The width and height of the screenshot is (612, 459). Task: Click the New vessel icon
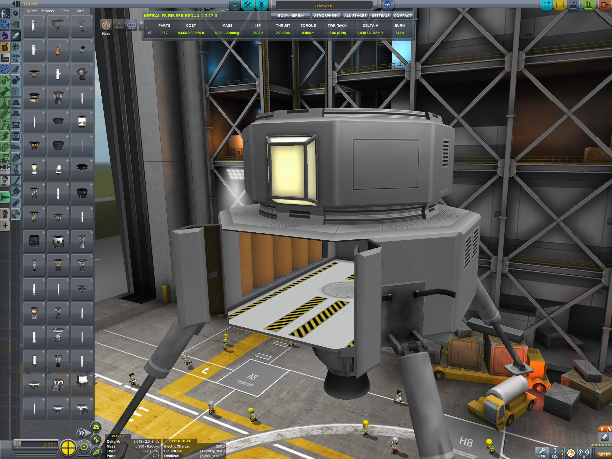coord(546,5)
